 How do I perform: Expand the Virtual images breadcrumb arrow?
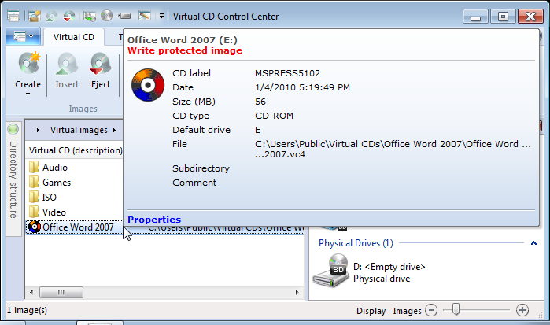[114, 130]
